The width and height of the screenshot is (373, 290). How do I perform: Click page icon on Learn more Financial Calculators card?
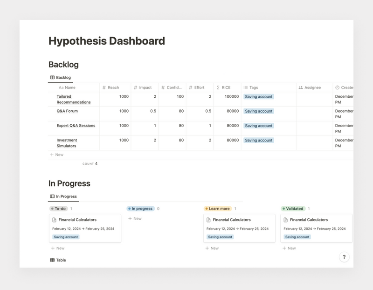point(208,220)
